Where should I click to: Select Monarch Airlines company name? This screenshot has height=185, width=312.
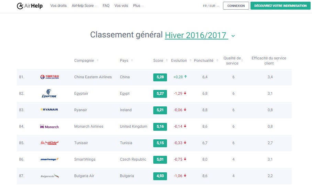point(89,126)
